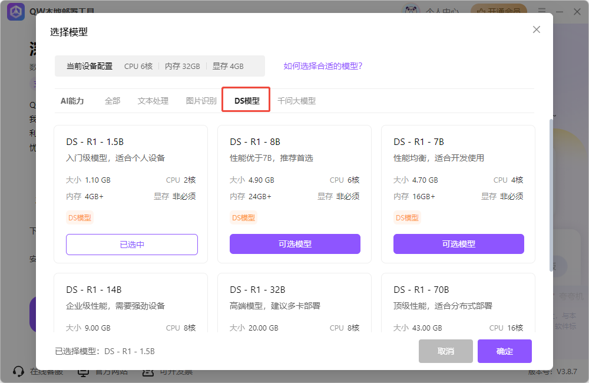Click the 内存 24GB+ requirement

(250, 197)
